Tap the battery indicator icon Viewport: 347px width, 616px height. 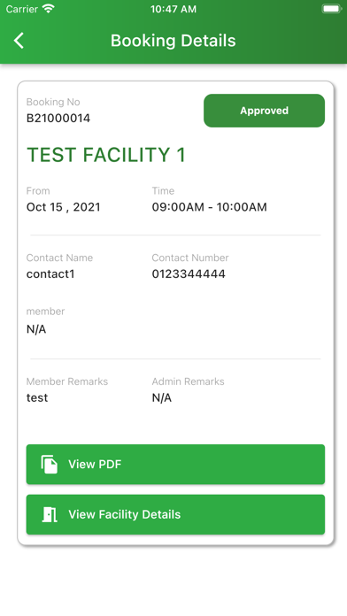pos(331,9)
